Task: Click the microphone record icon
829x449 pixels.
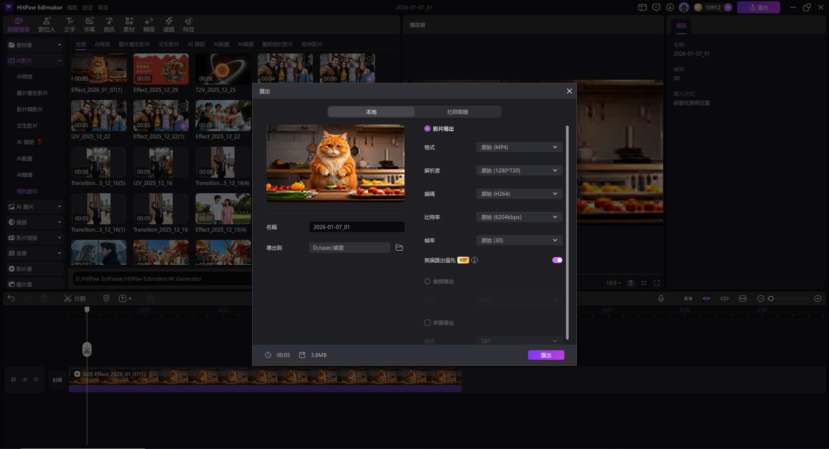Action: 661,298
